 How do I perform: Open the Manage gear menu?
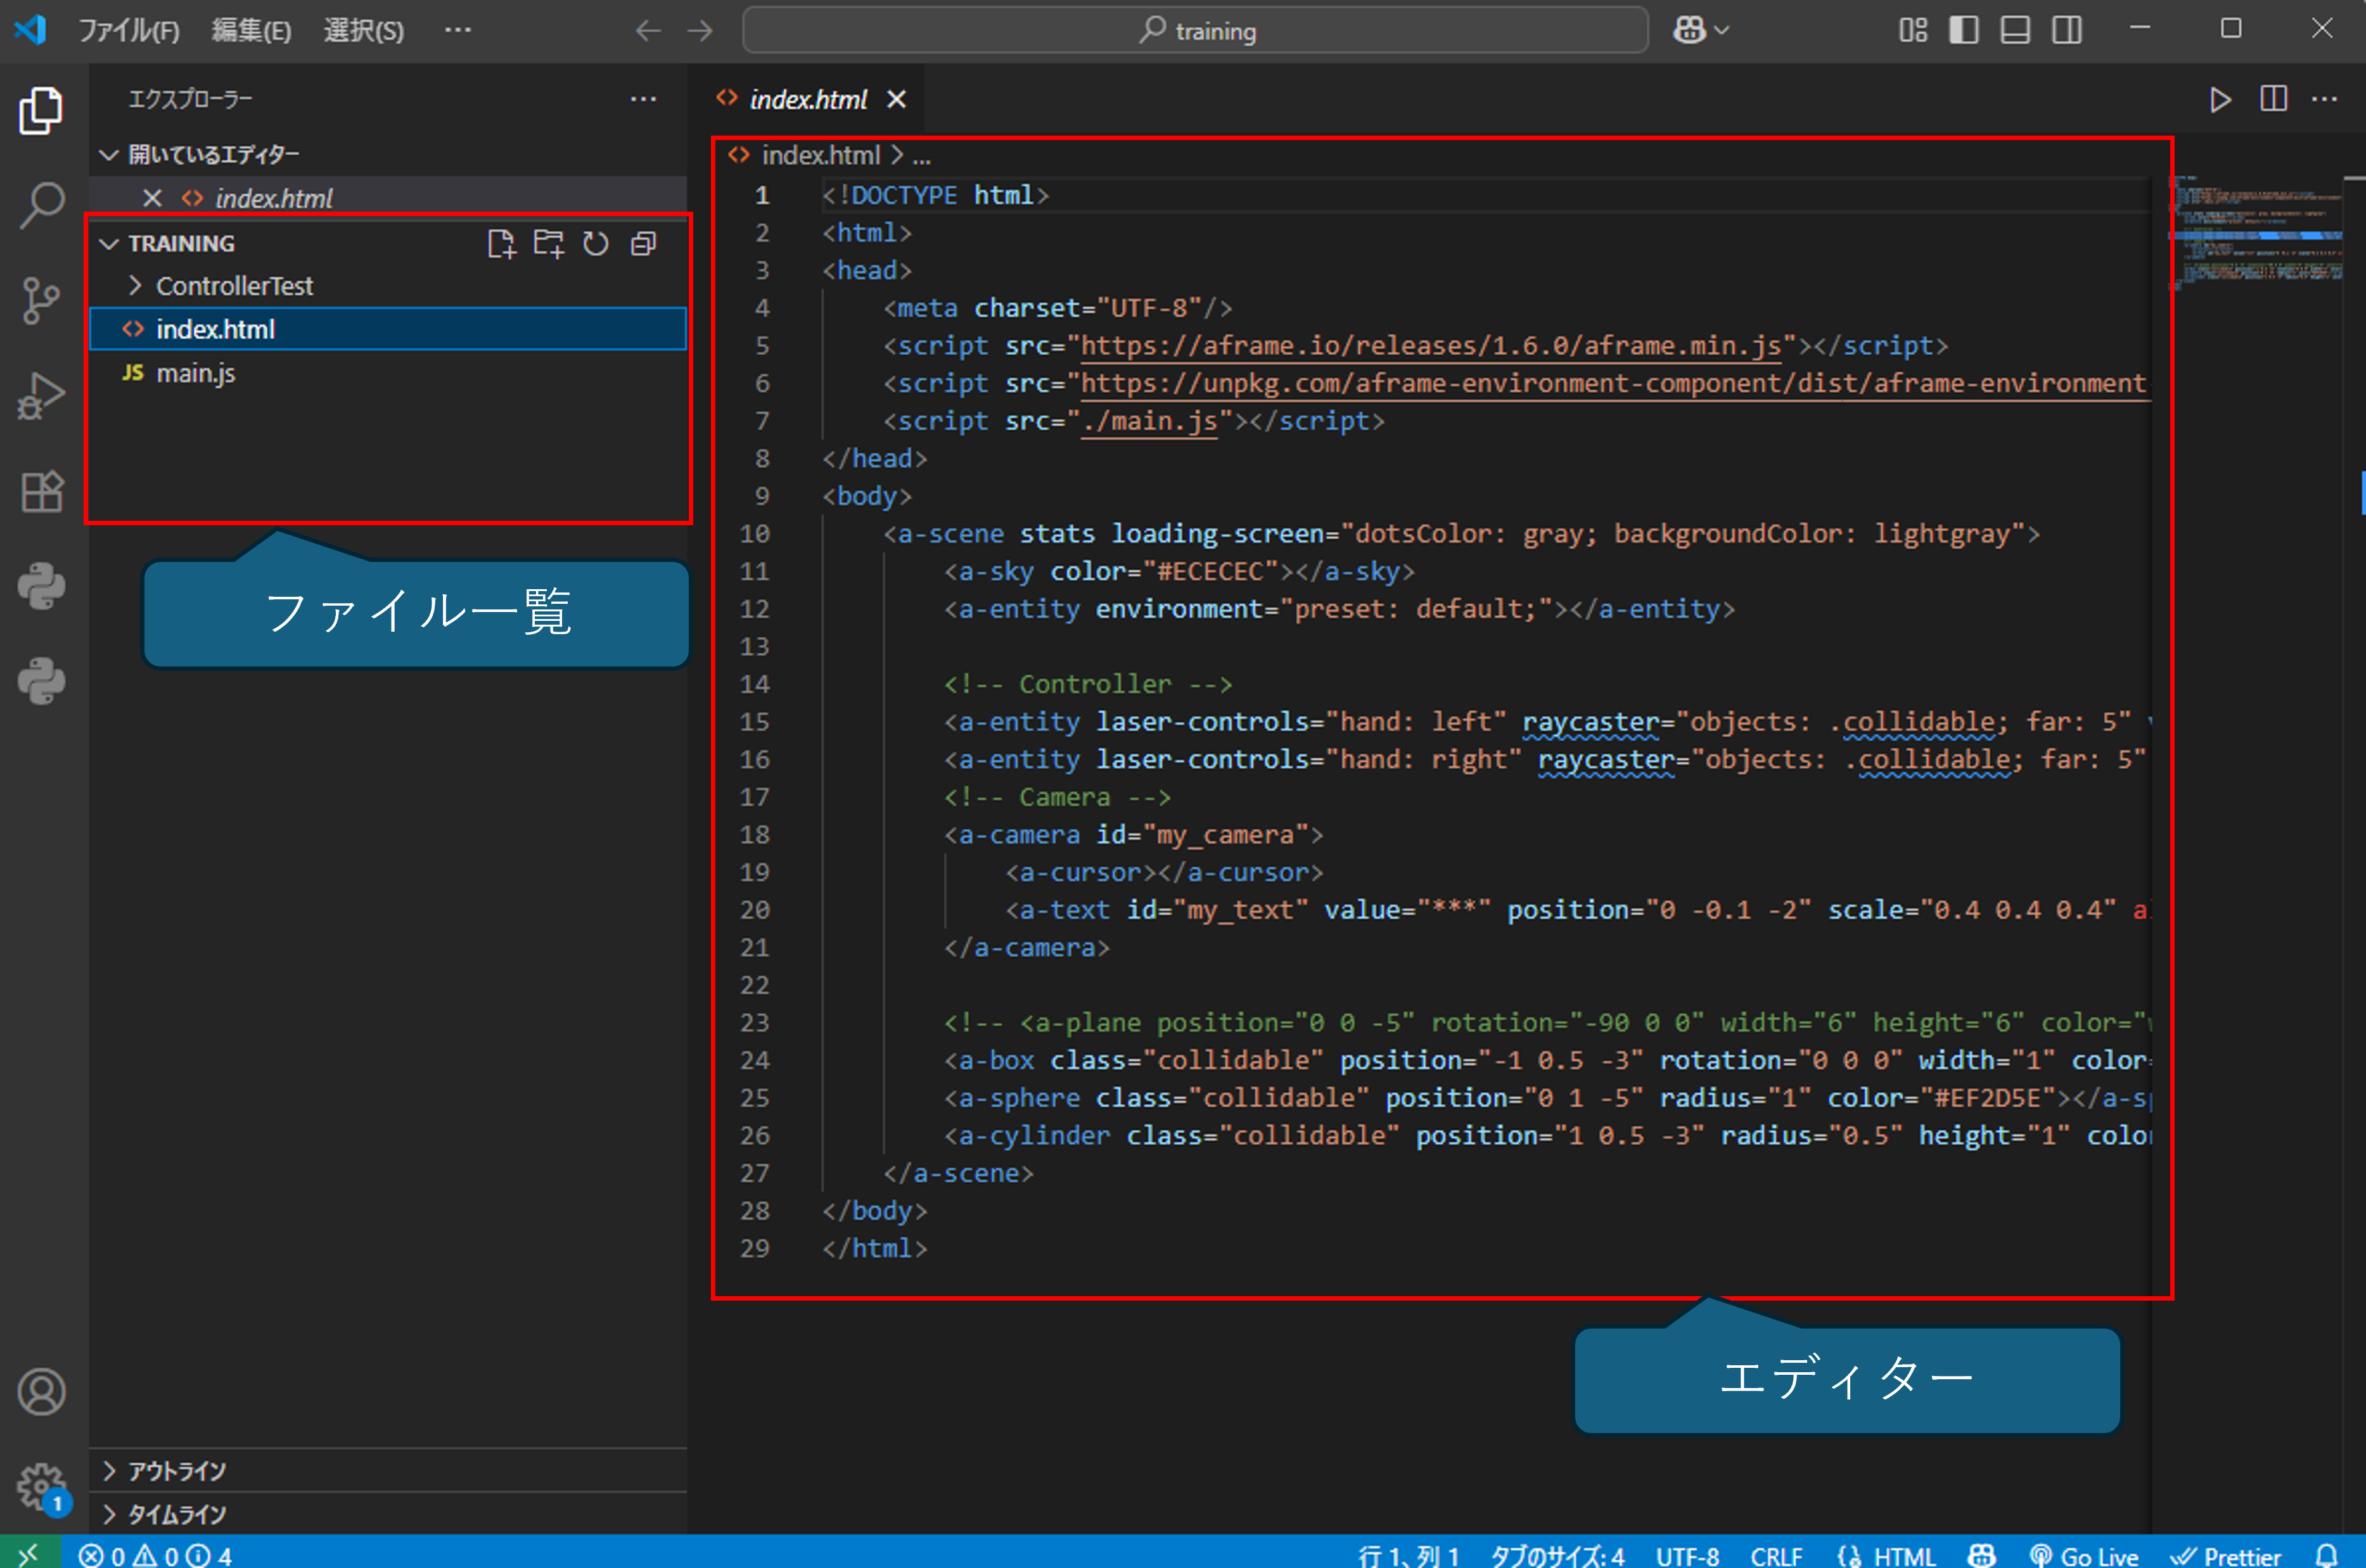click(41, 1487)
